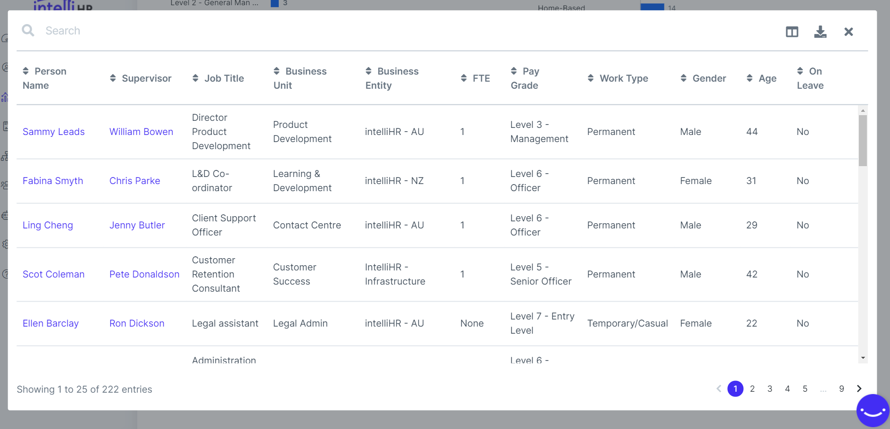Viewport: 890px width, 429px height.
Task: Click the search magnifier icon
Action: (28, 30)
